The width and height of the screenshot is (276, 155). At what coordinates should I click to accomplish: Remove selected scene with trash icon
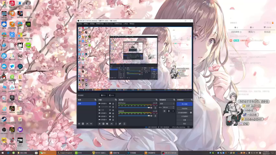pyautogui.click(x=83, y=124)
